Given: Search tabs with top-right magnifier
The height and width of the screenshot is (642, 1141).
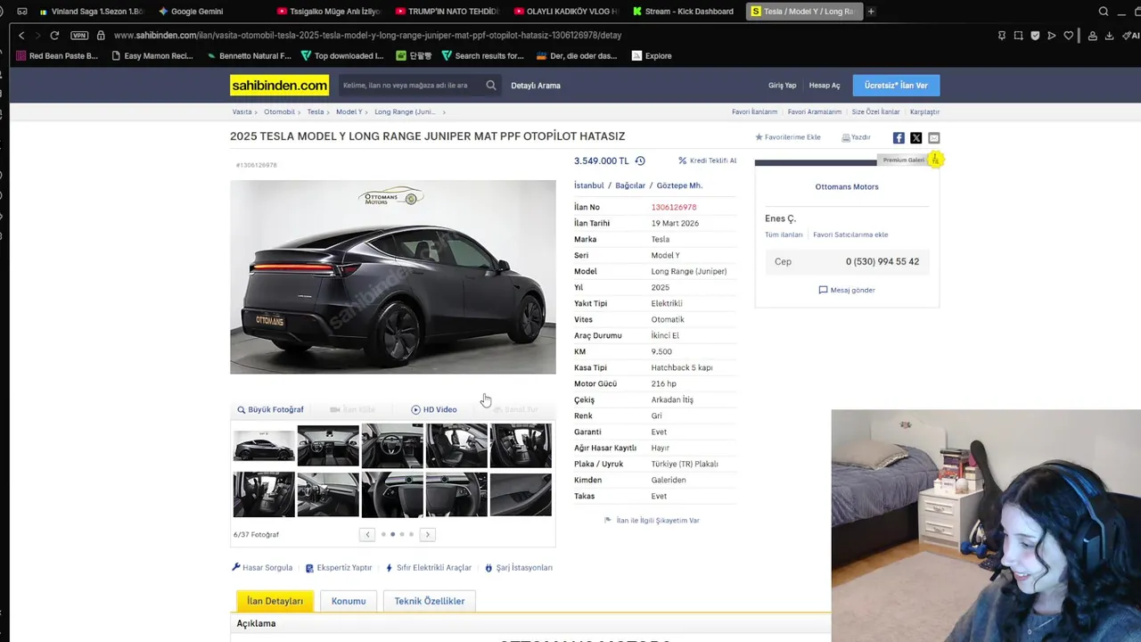Looking at the screenshot, I should tap(1104, 12).
